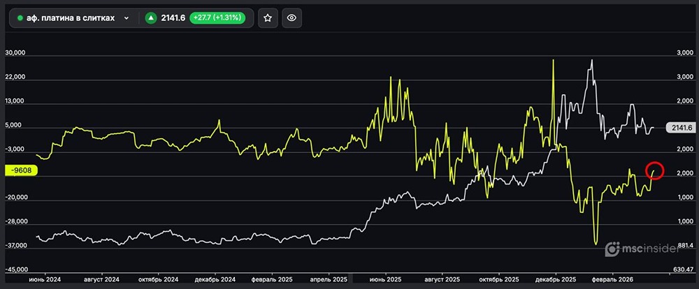This screenshot has height=289, width=699.
Task: Click the green status dot beside instrument name
Action: click(20, 19)
